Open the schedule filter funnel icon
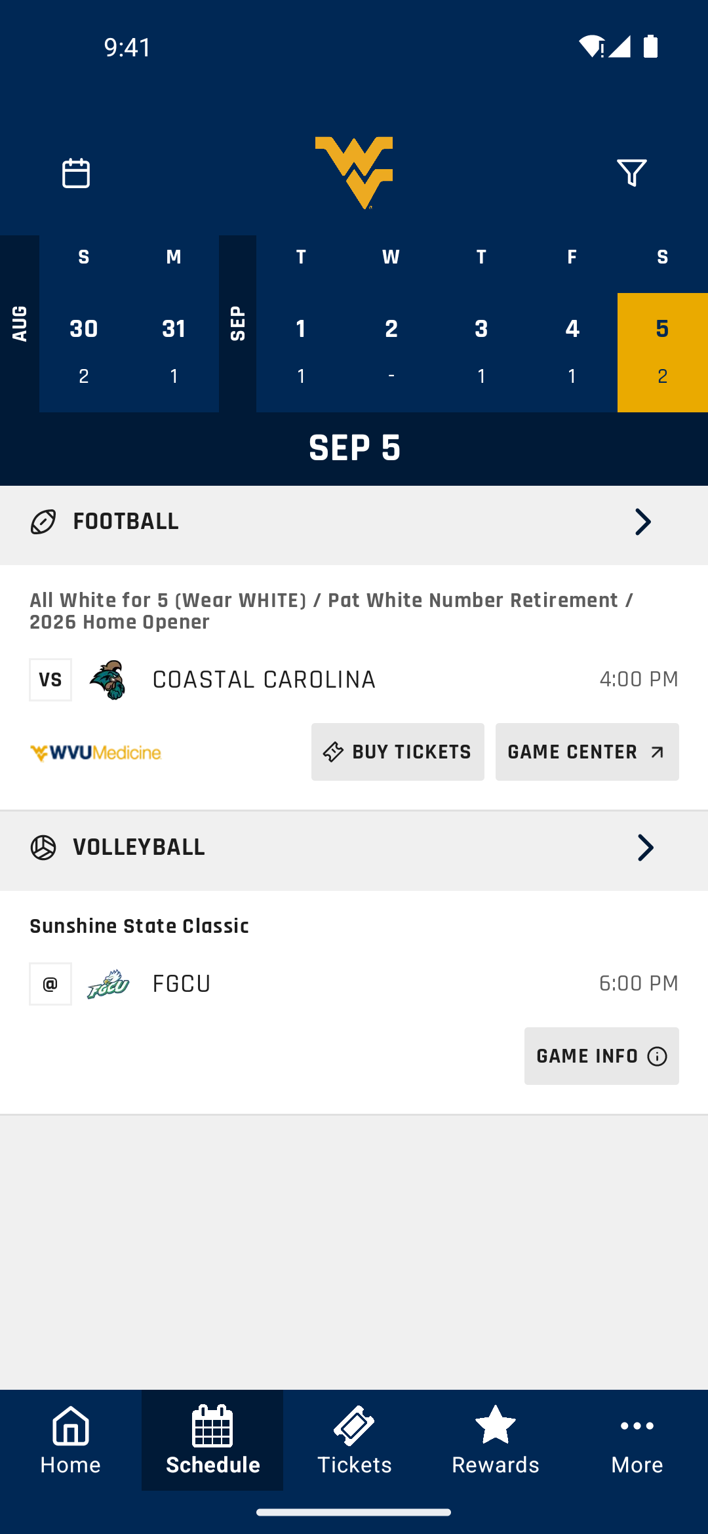 [x=632, y=173]
